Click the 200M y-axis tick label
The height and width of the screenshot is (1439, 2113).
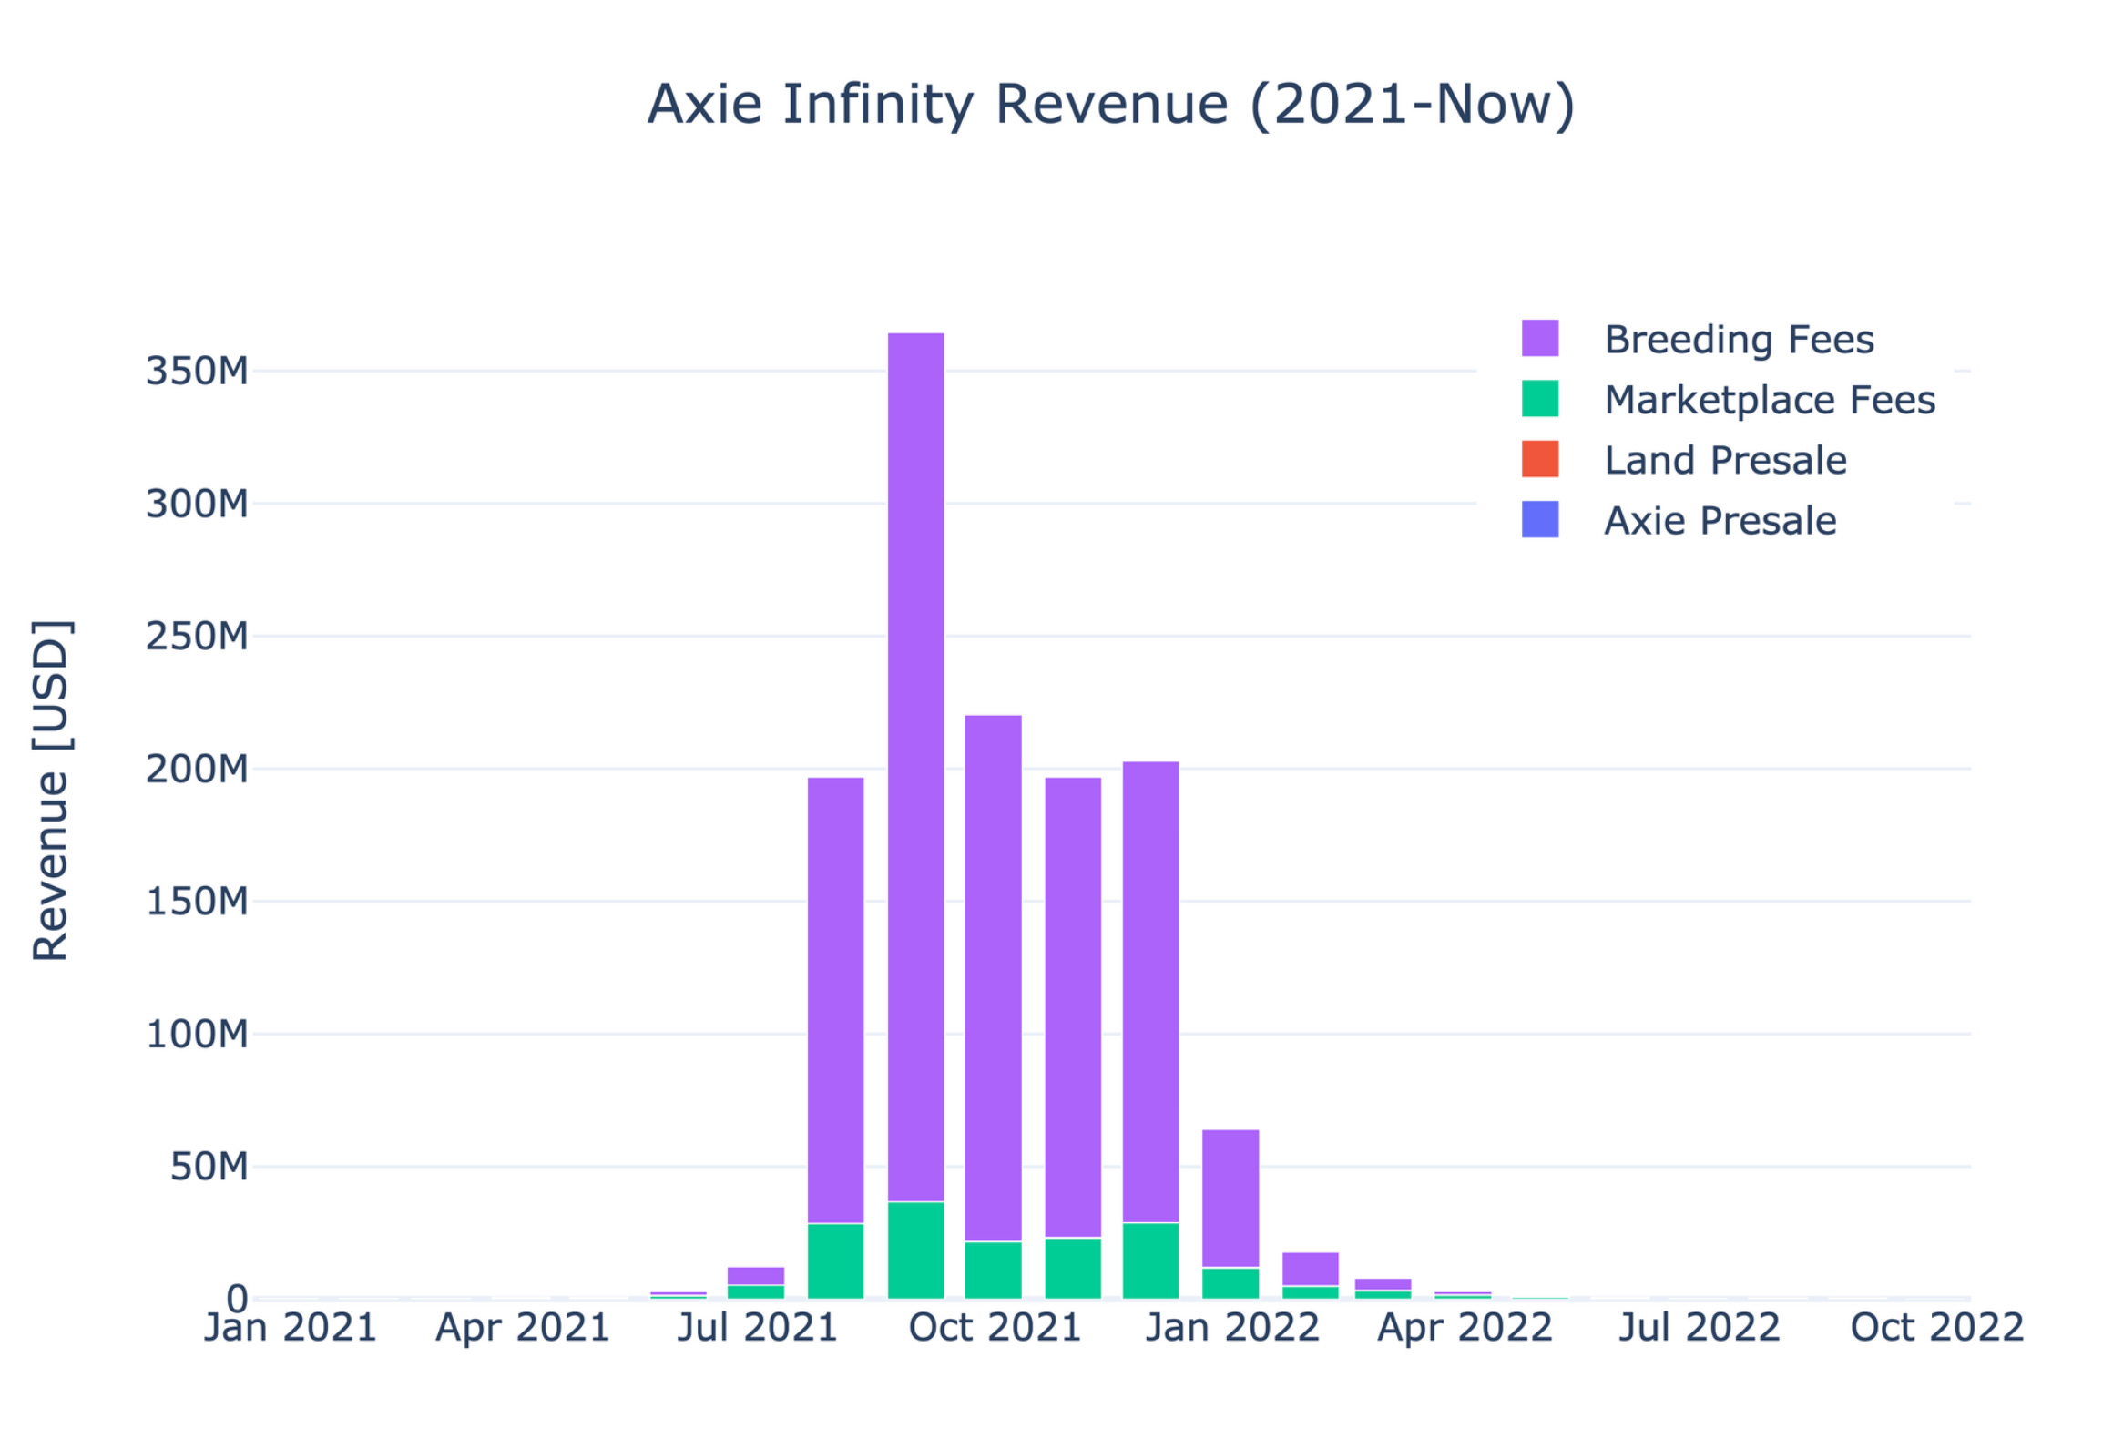point(197,769)
